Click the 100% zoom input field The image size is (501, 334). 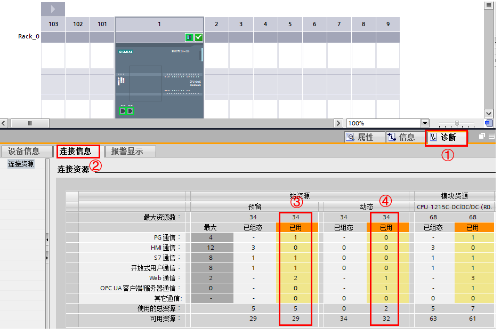tap(384, 123)
